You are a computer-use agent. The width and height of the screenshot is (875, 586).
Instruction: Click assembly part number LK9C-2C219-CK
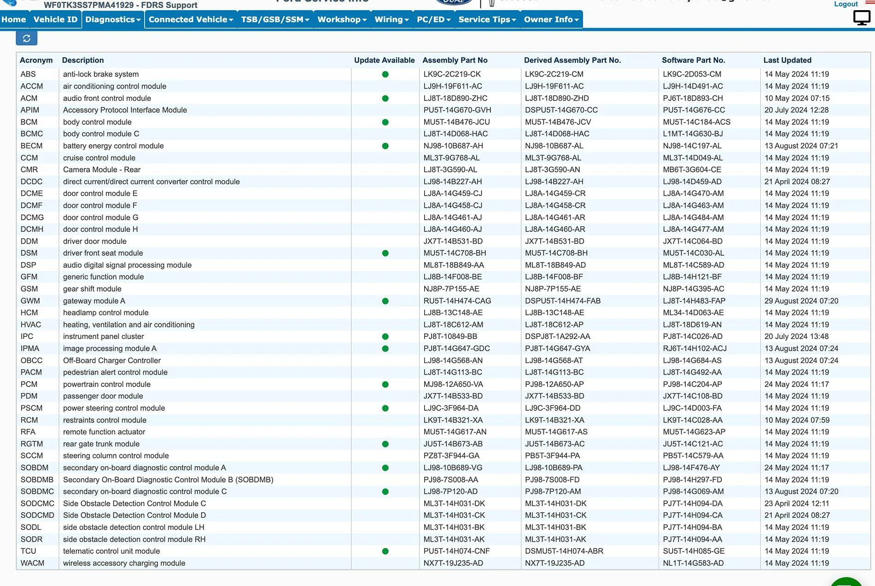pos(452,74)
